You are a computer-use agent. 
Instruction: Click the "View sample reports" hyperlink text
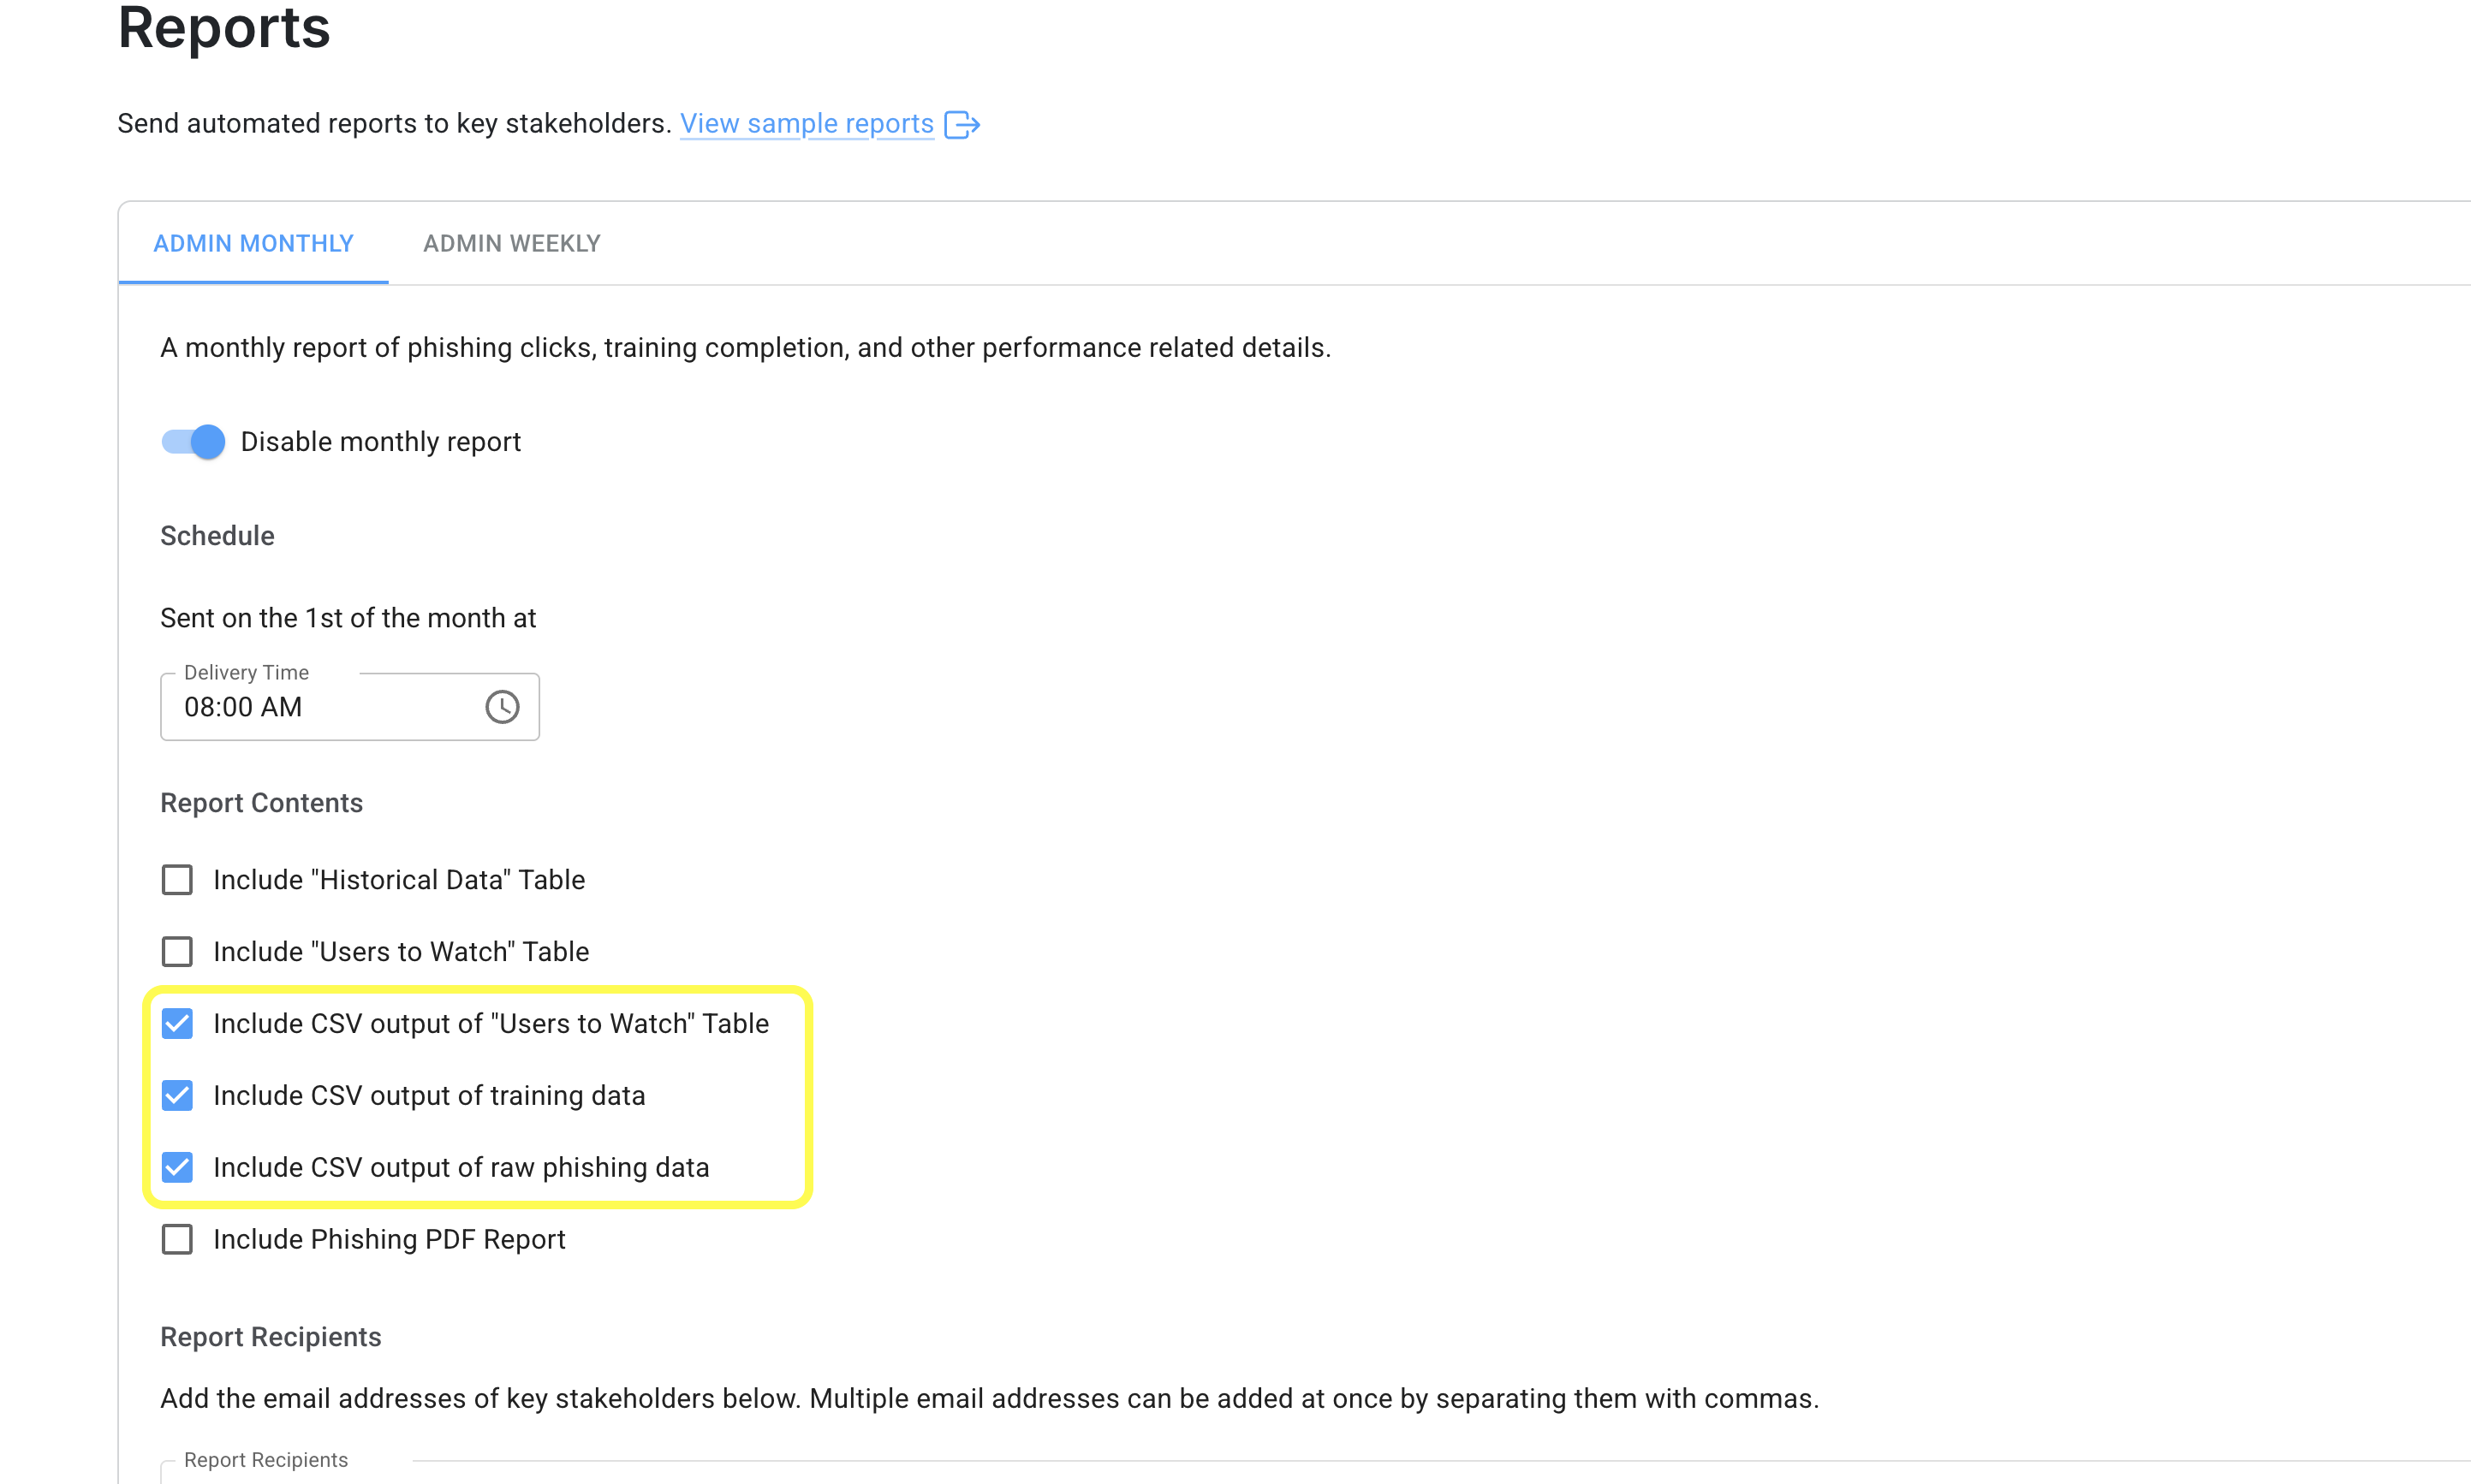point(807,124)
